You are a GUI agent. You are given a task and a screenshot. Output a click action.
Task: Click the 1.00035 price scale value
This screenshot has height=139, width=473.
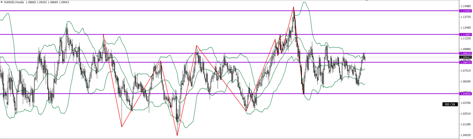(x=465, y=135)
